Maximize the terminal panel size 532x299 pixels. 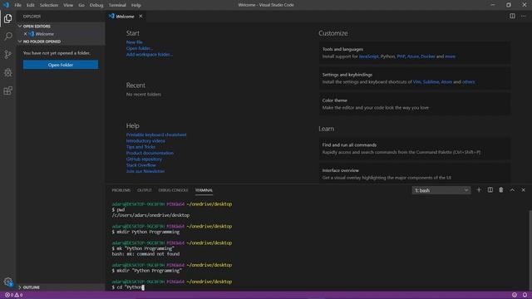[512, 190]
